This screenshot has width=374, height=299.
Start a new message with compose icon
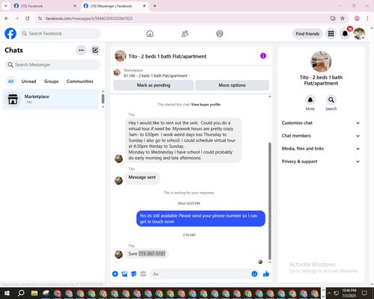[95, 50]
